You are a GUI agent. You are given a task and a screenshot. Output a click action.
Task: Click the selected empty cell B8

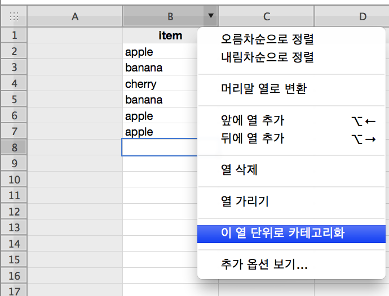pyautogui.click(x=160, y=147)
